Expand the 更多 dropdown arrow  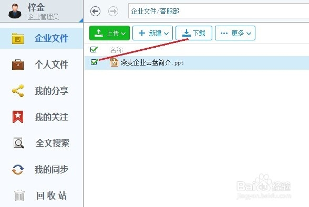pos(249,34)
